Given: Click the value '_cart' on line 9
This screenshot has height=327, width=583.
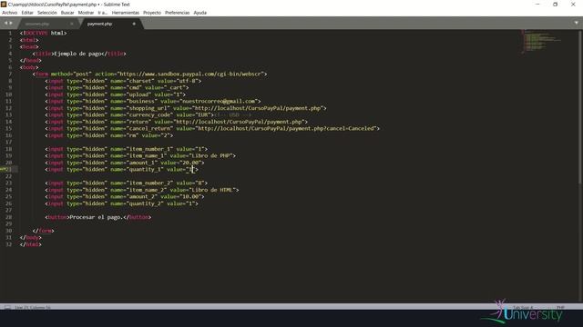Looking at the screenshot, I should tap(176, 88).
